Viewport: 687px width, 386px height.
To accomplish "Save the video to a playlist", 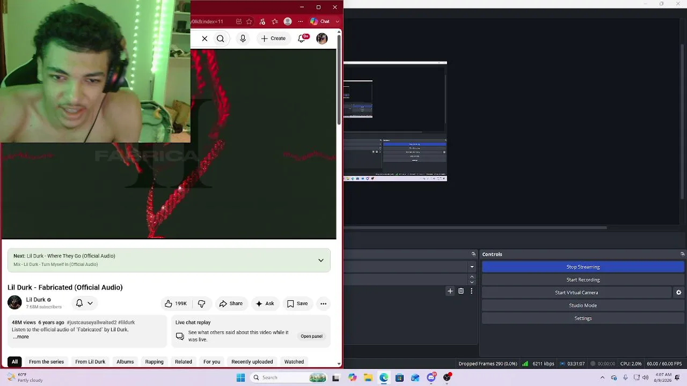I will [297, 303].
